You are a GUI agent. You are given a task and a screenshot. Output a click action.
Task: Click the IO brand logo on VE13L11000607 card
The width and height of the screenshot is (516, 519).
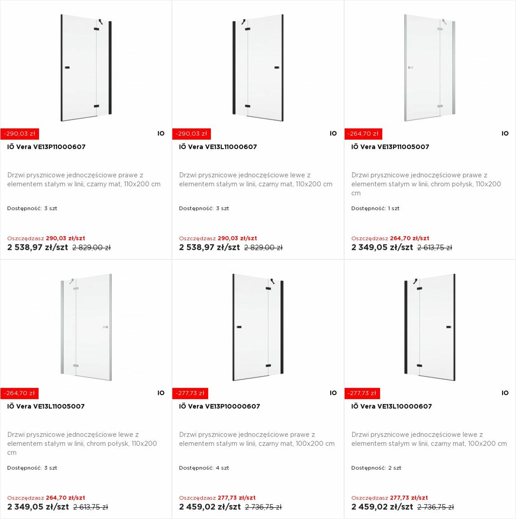coord(333,133)
